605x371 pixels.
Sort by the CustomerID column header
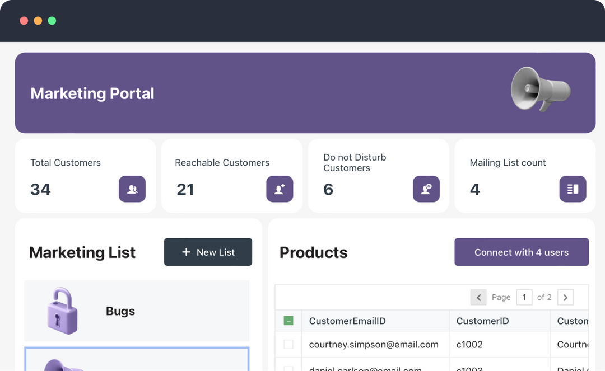coord(482,320)
